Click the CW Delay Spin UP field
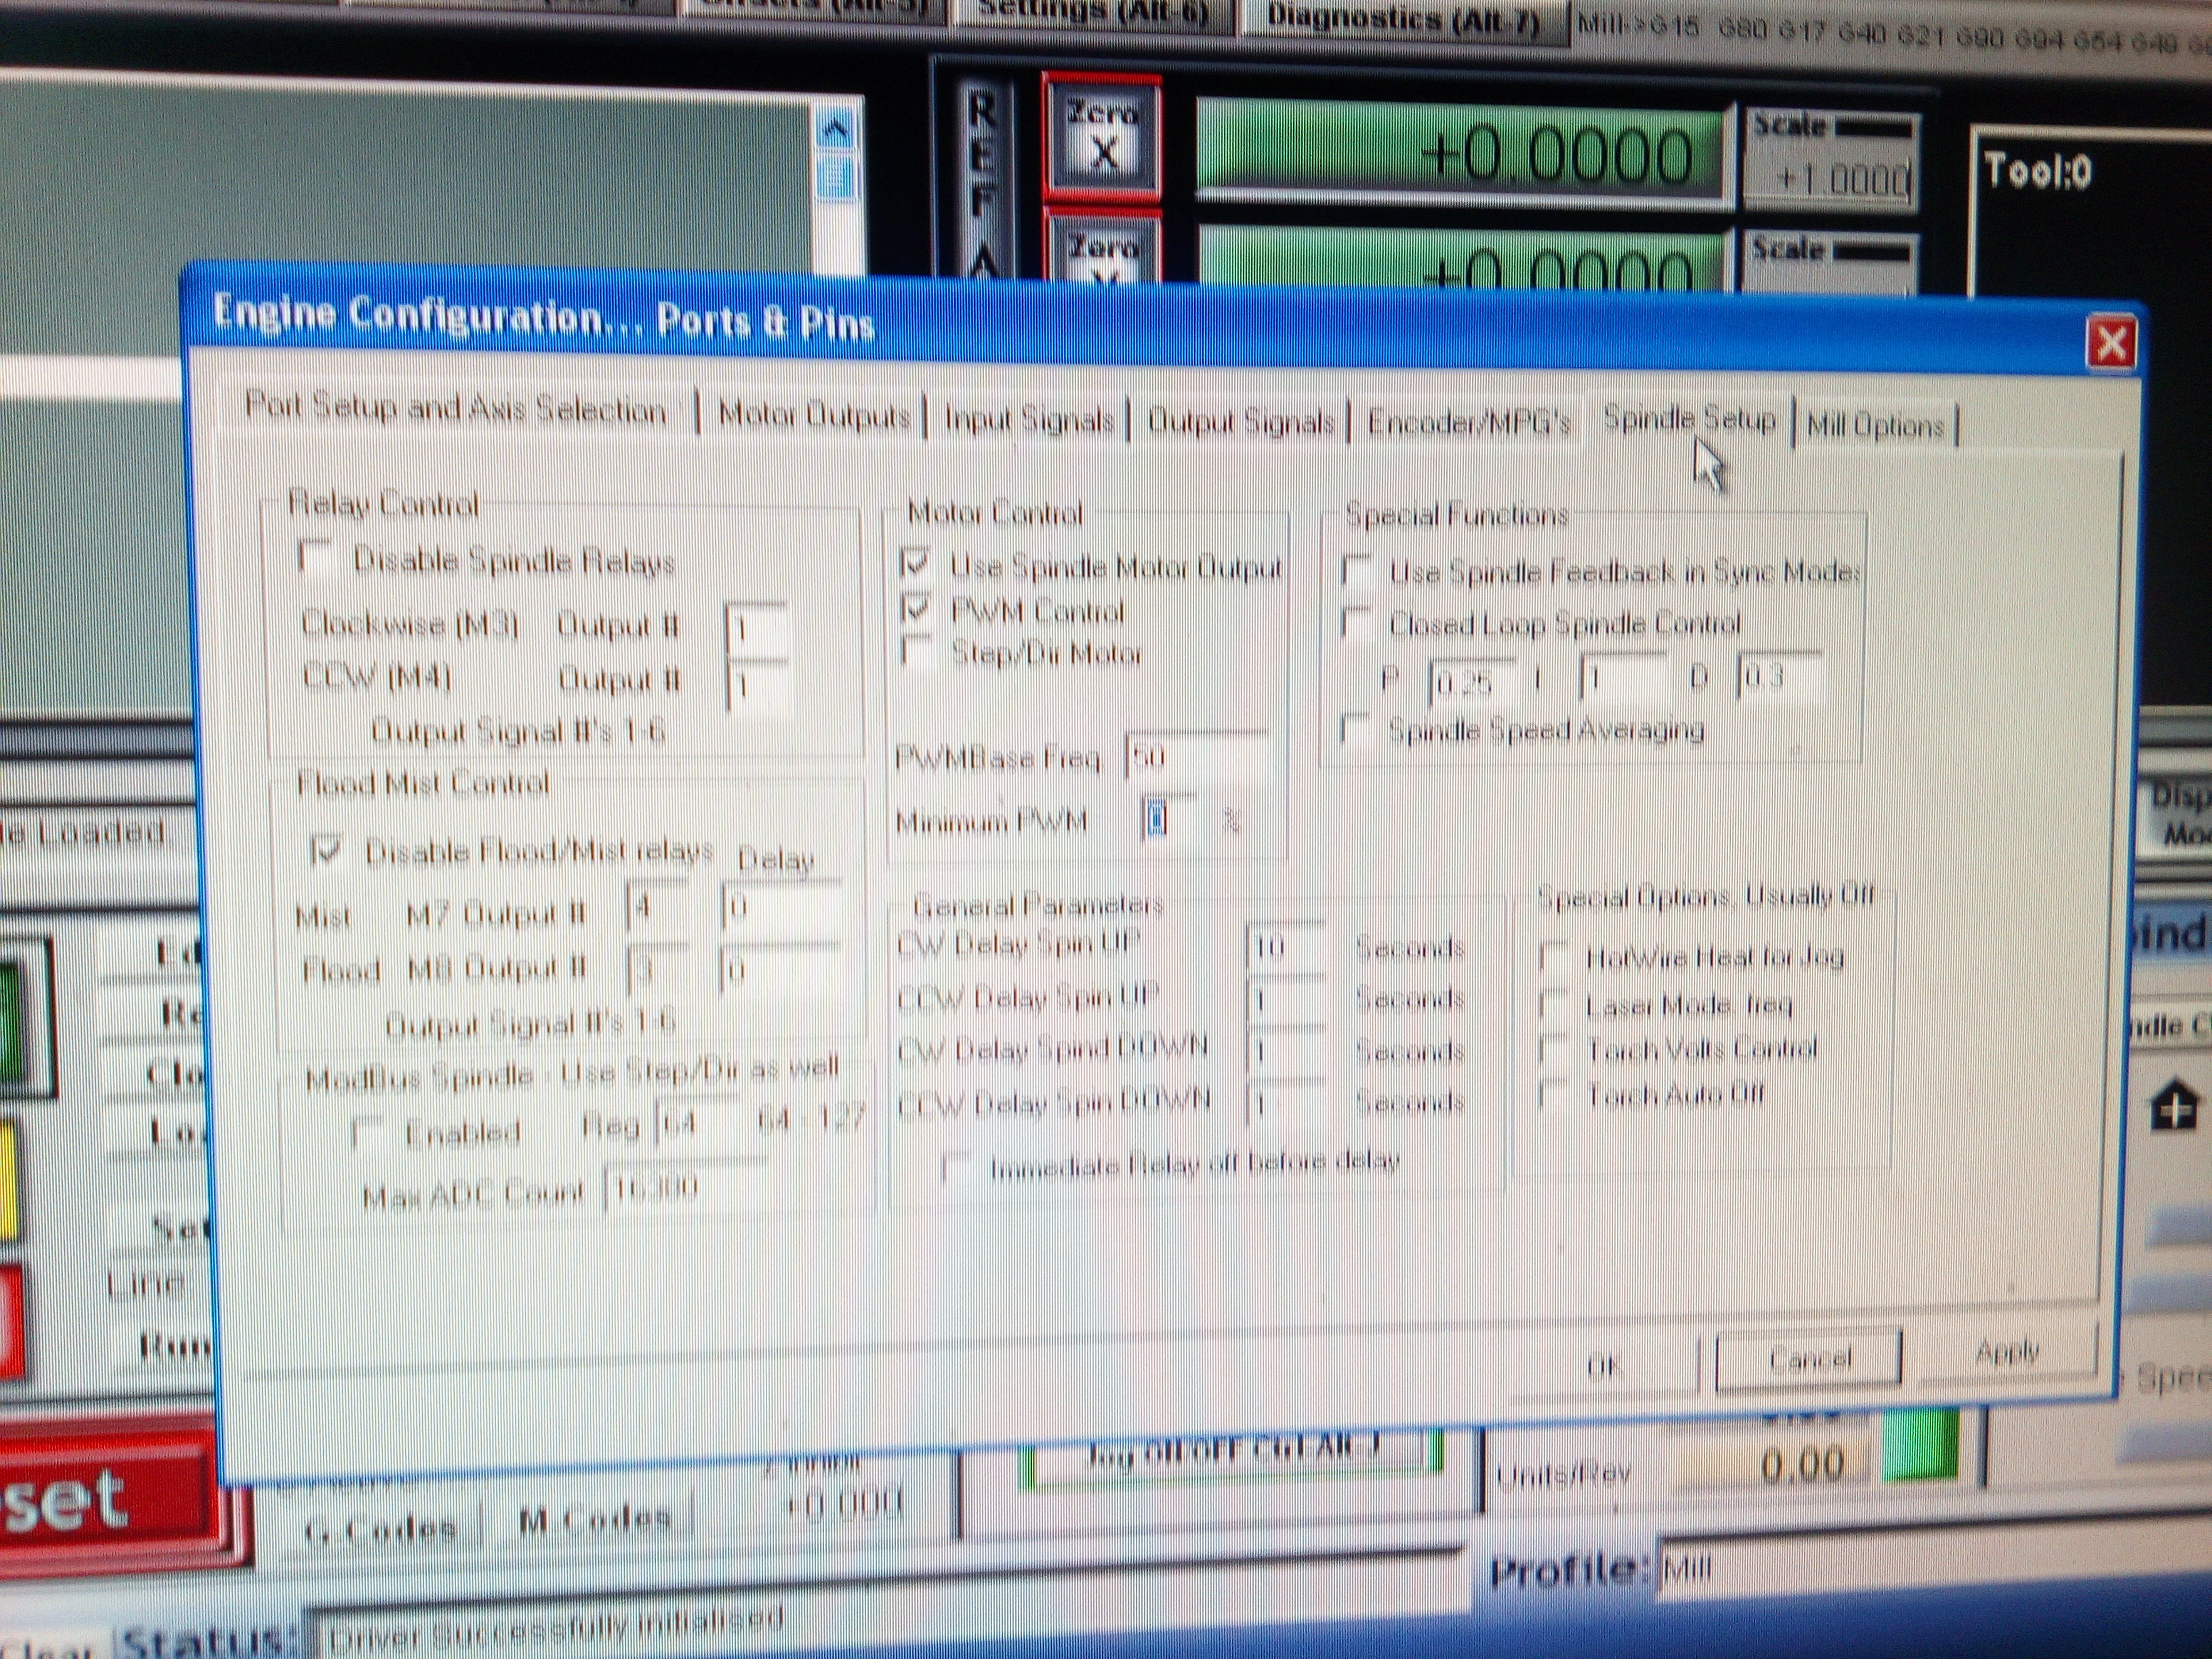2212x1659 pixels. tap(1285, 946)
